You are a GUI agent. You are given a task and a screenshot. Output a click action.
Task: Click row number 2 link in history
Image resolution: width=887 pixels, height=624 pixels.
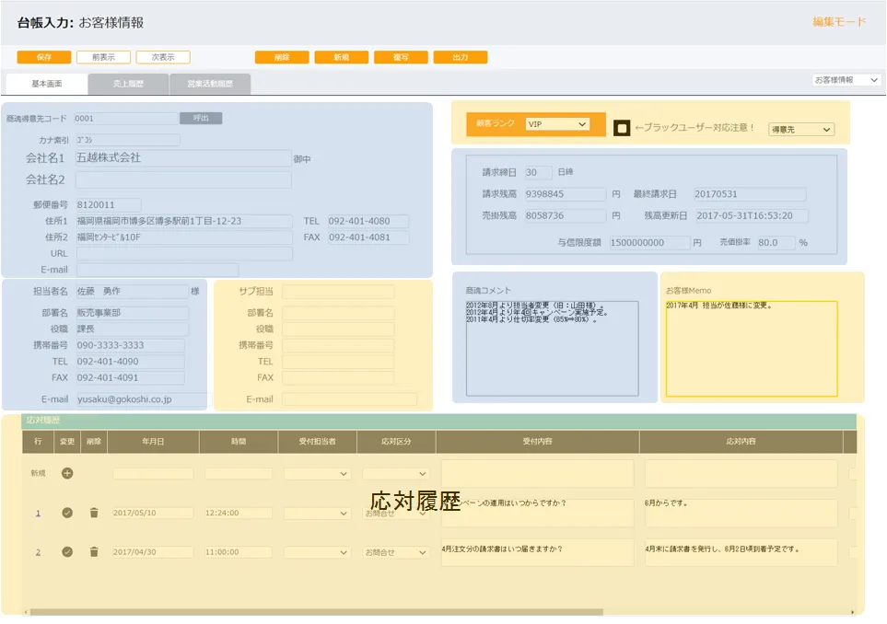[38, 552]
